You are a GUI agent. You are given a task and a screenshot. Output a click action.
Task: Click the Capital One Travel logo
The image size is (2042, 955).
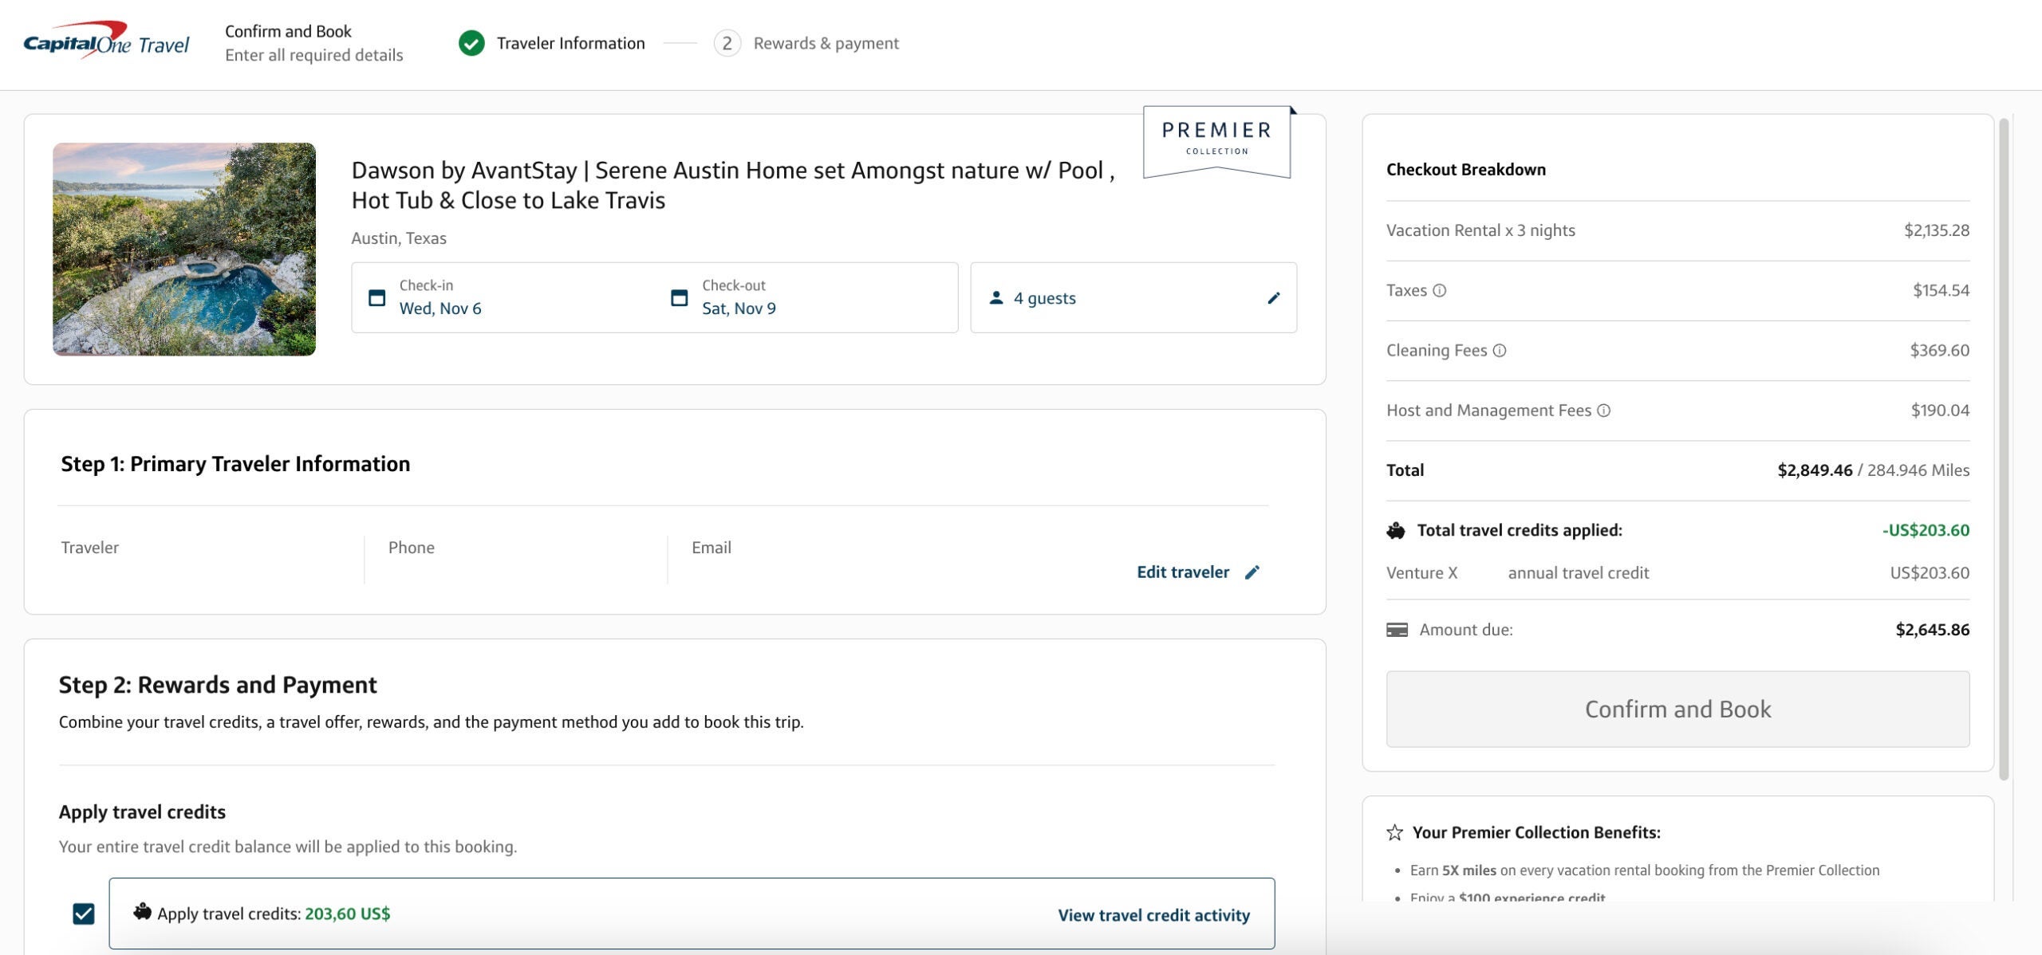coord(106,41)
